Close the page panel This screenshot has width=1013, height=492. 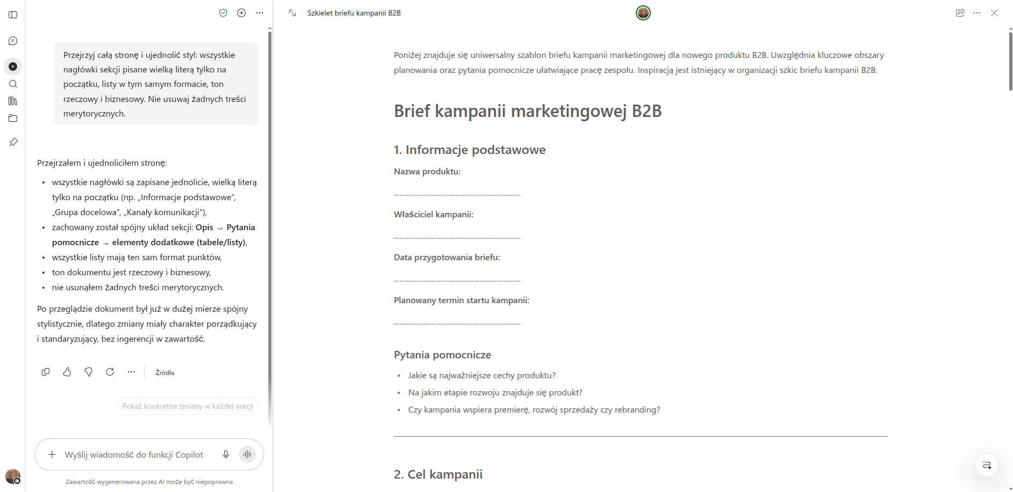click(x=994, y=13)
